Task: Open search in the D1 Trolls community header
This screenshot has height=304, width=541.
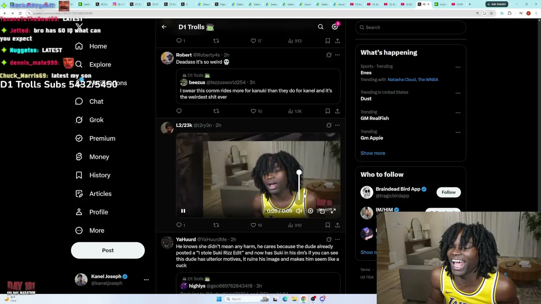Action: [321, 27]
